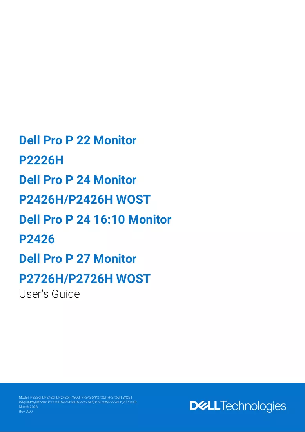305x432 pixels.
Task: Click the Technologies wordmark beside the Dell logo
Action: (253, 406)
